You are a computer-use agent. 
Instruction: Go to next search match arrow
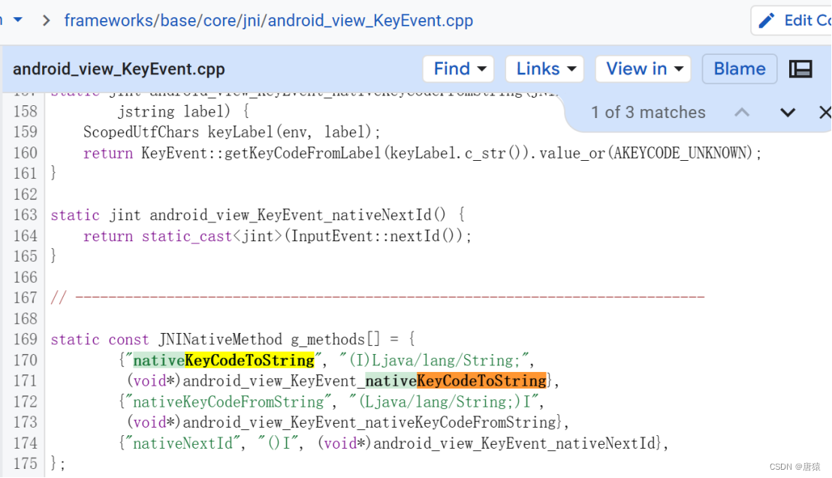[x=788, y=113]
